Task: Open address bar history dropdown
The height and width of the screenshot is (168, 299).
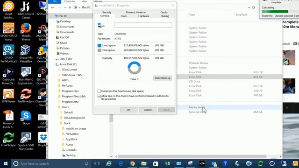Action: (x=249, y=7)
